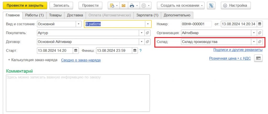This screenshot has width=268, height=114.
Task: Click gear icon in Настройка button
Action: pyautogui.click(x=225, y=5)
